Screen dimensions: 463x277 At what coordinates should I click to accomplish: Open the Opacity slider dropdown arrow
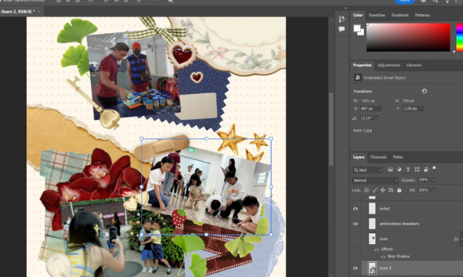coord(433,180)
